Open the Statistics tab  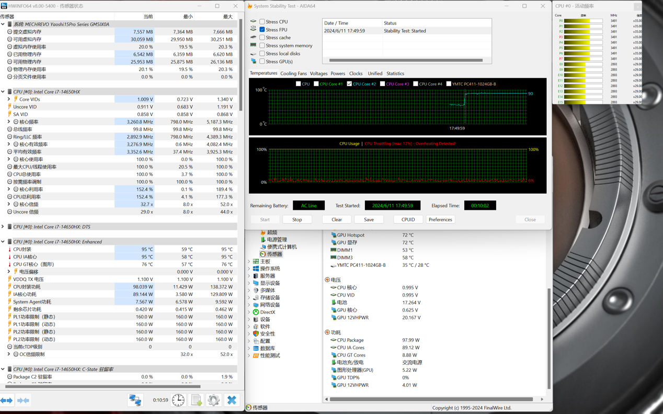coord(395,74)
